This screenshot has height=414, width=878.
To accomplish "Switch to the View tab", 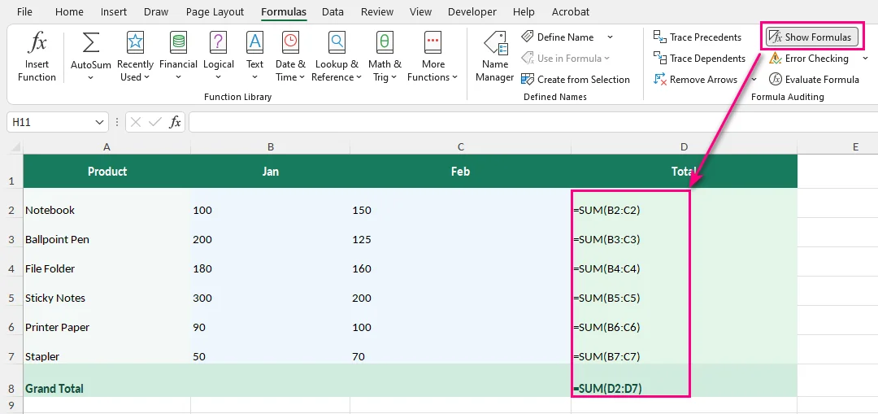I will coord(420,11).
